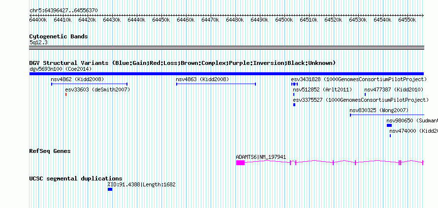Open the esv3375527 1000GenomesConsortiumPilotProject label
Screen dimensions: 438x208
pos(361,100)
